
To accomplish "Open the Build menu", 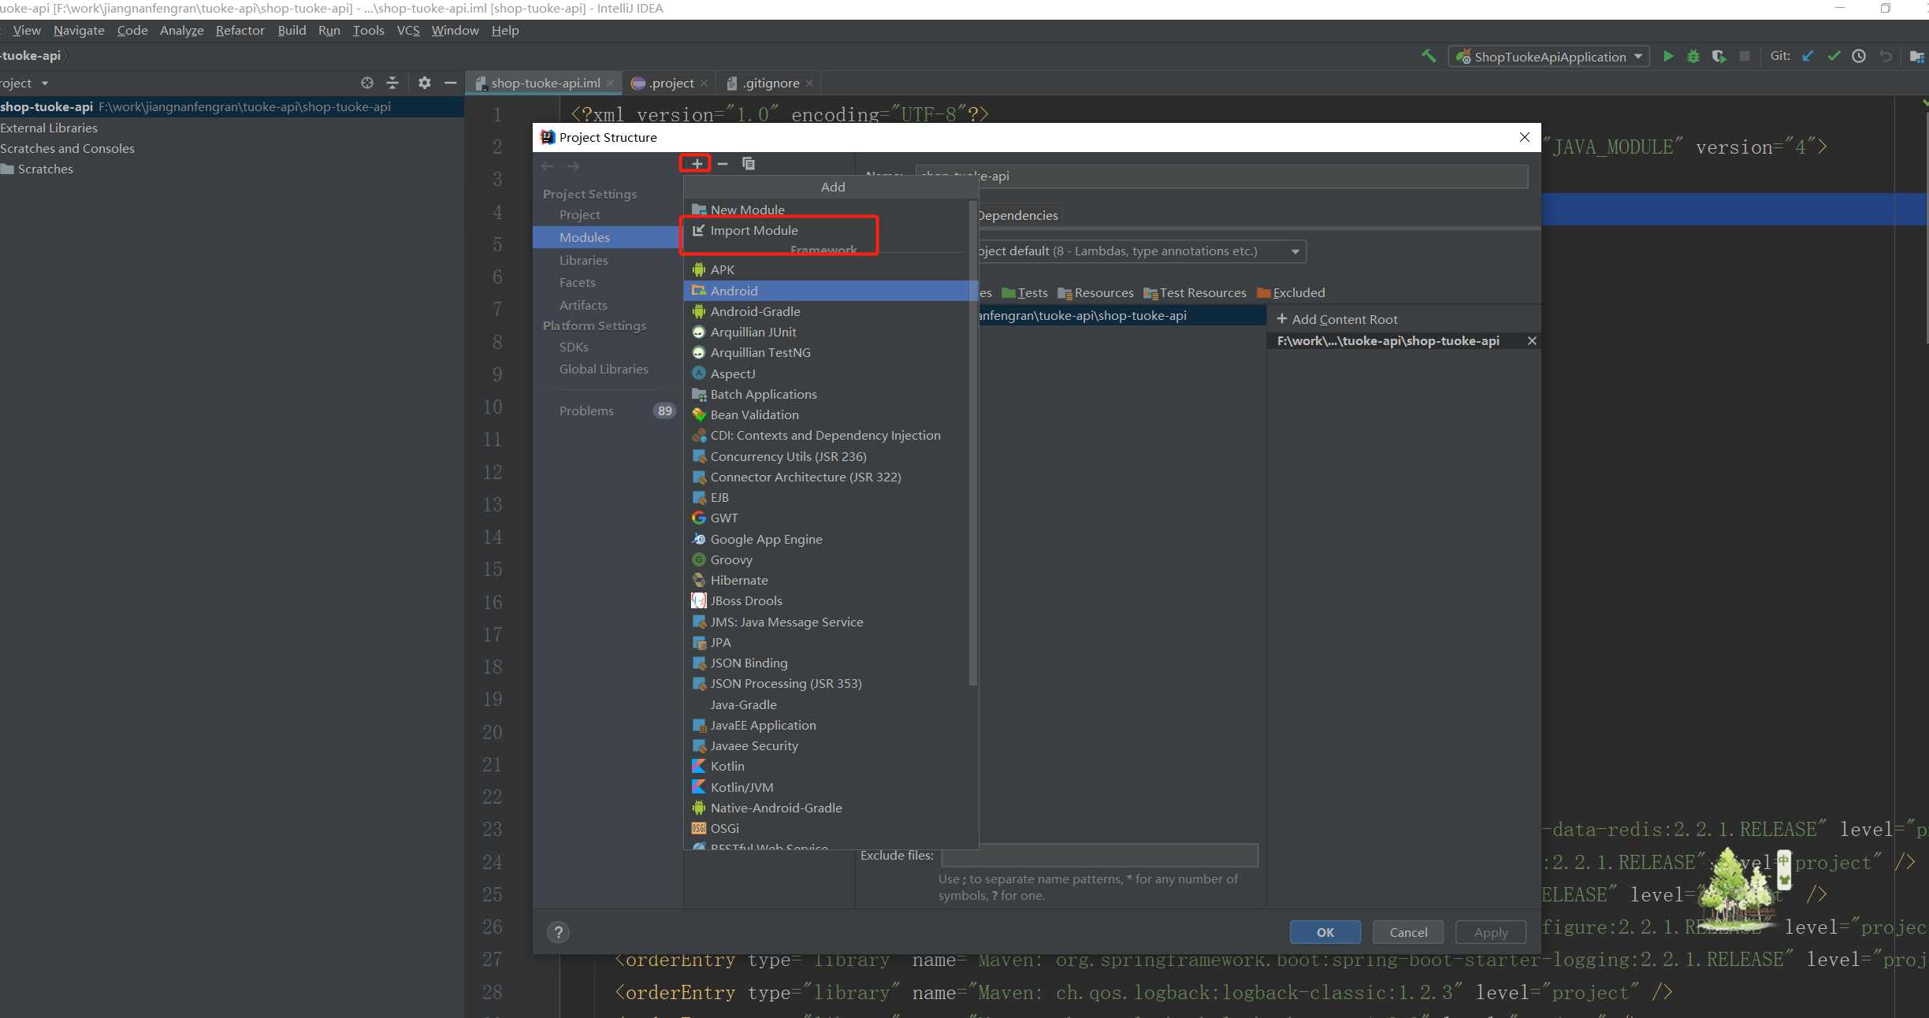I will pyautogui.click(x=292, y=31).
